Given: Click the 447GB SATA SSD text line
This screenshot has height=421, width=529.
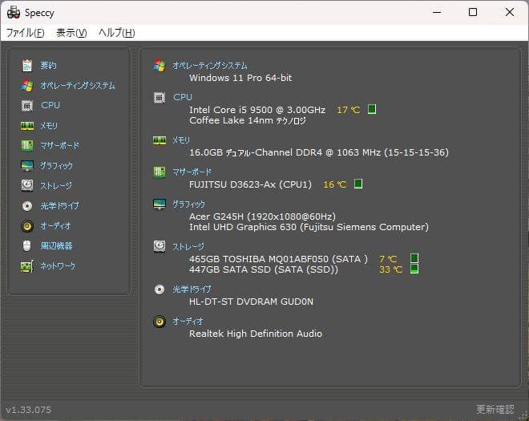Looking at the screenshot, I should 264,269.
